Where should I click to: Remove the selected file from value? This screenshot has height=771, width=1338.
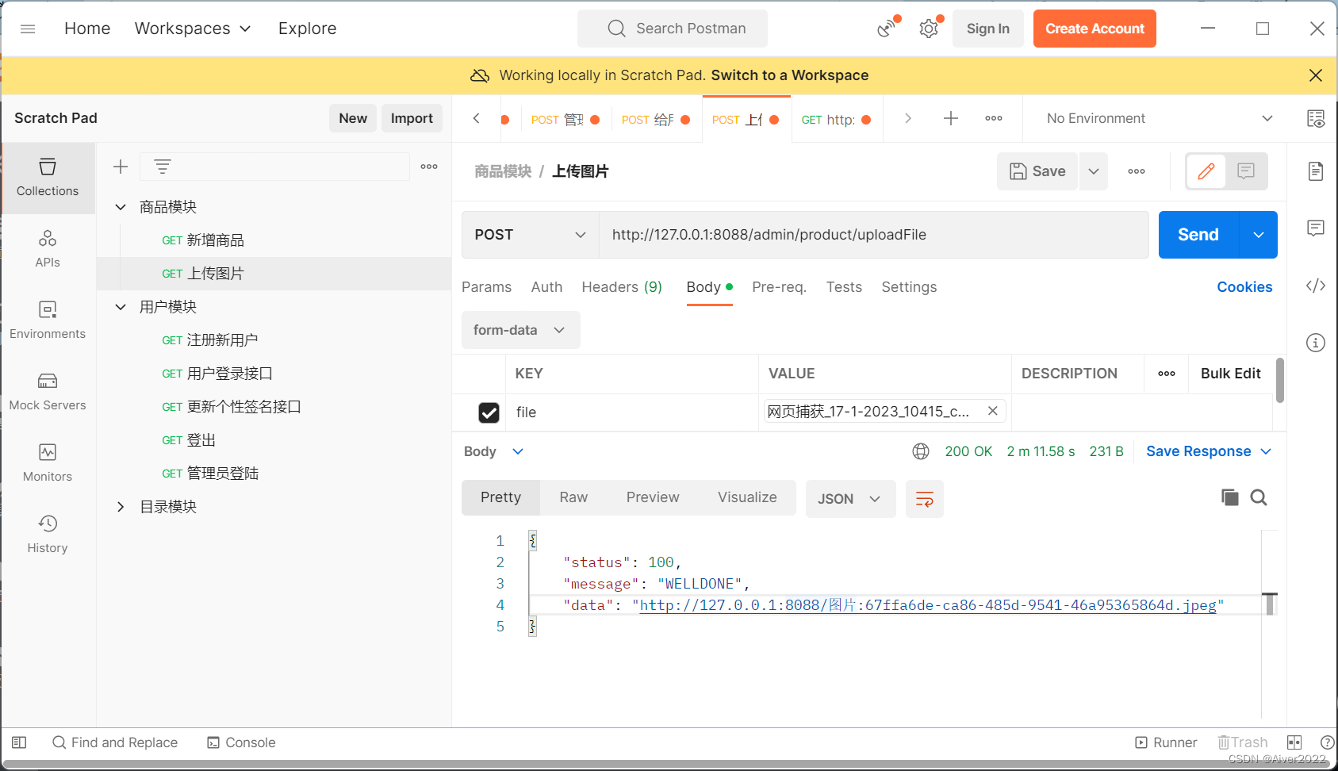click(x=992, y=411)
